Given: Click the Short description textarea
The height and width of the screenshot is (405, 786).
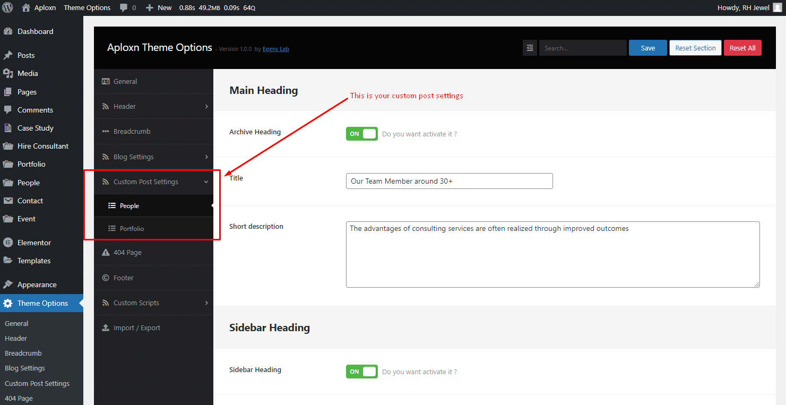Looking at the screenshot, I should click(x=552, y=254).
